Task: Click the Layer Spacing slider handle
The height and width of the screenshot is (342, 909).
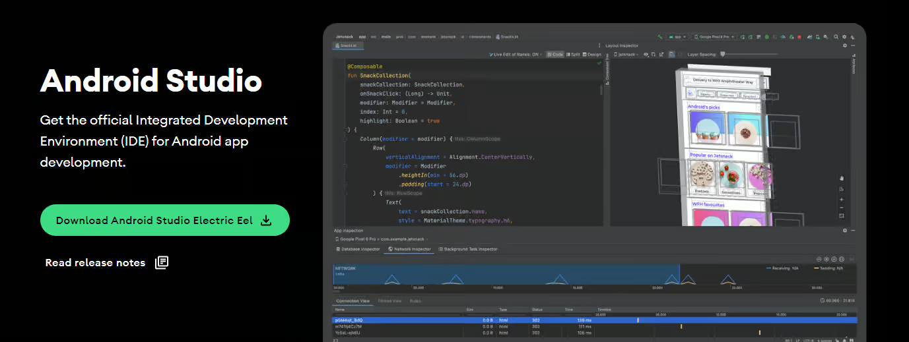Action: 722,54
